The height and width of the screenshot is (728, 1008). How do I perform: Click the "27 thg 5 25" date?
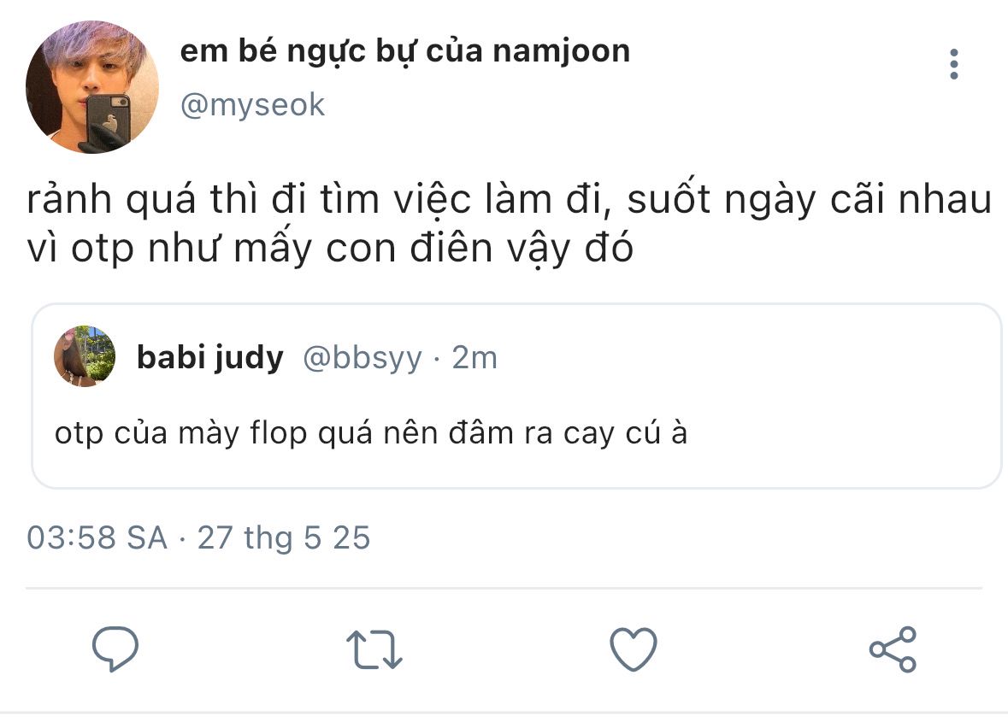pyautogui.click(x=284, y=538)
